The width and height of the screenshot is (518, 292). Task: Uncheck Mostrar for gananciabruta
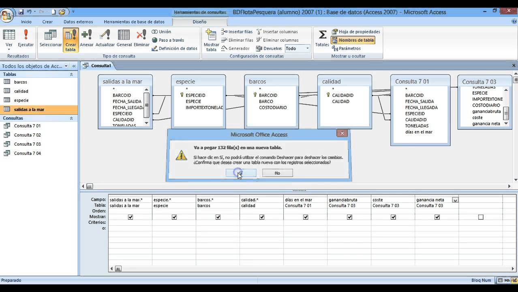[x=349, y=217]
